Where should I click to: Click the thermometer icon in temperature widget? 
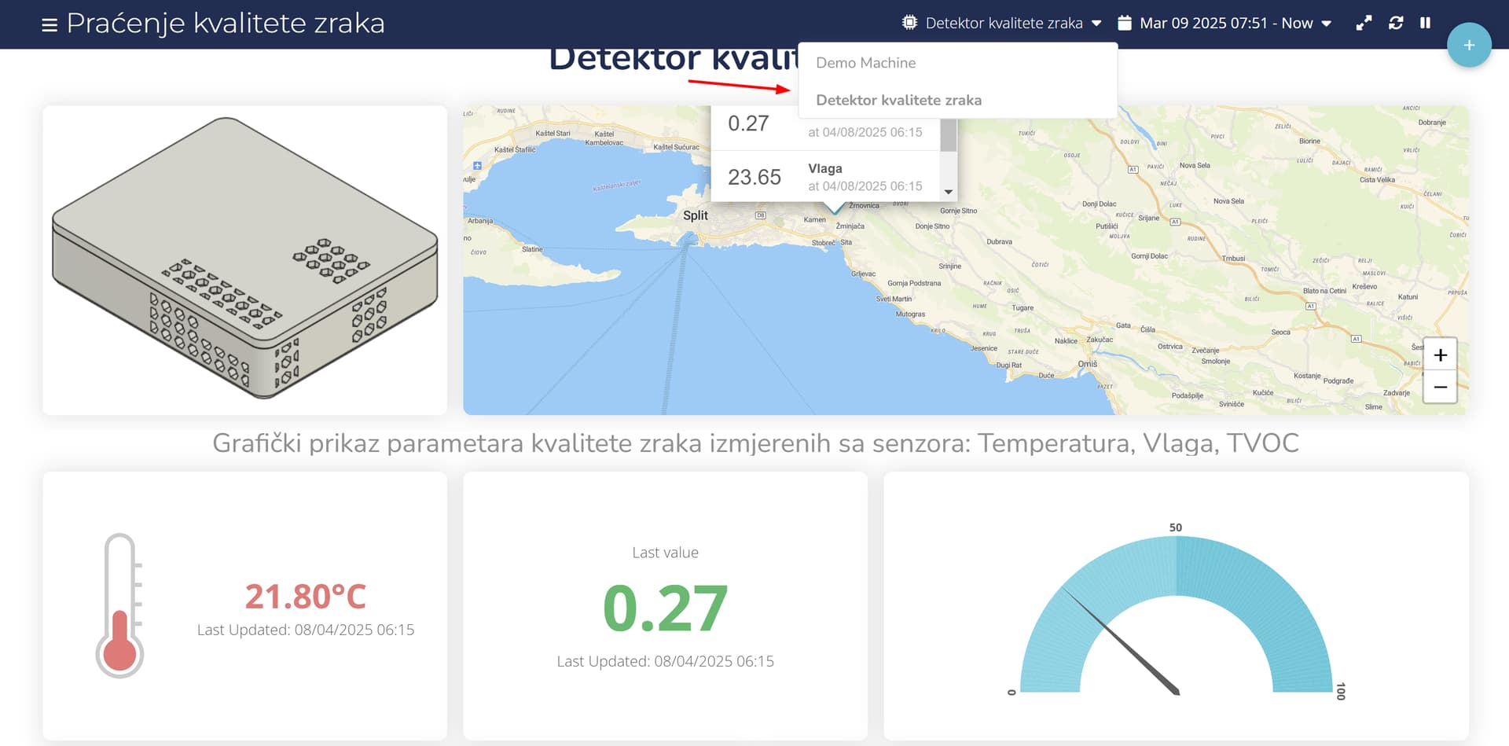click(x=120, y=605)
